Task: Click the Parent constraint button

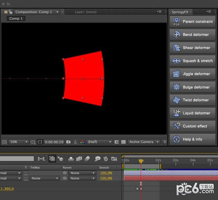Action: (193, 21)
